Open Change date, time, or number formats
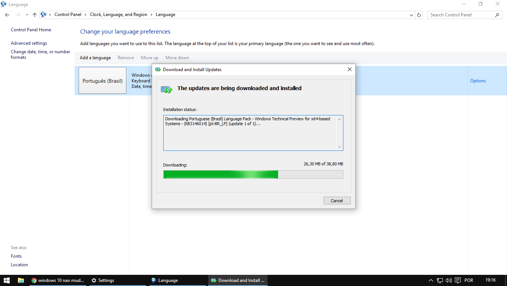 (x=40, y=54)
